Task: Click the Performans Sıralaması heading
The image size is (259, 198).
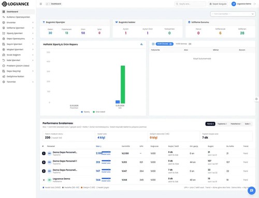Action: pyautogui.click(x=58, y=123)
